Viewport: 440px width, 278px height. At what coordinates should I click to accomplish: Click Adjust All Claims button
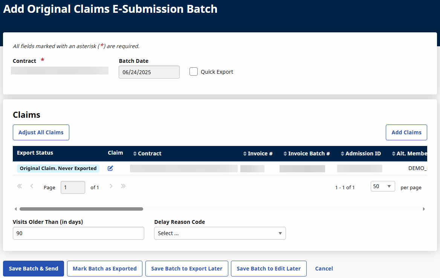pos(41,132)
